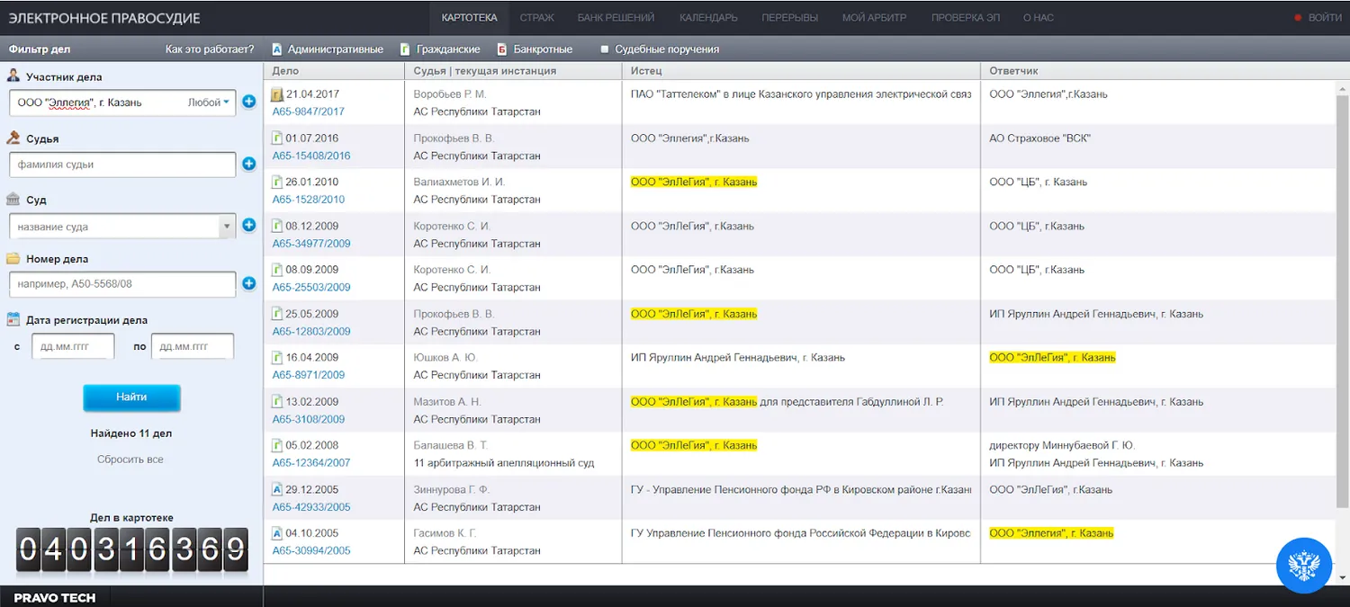This screenshot has width=1350, height=607.
Task: Select the ПЕРЕРЫВЫ tab
Action: pyautogui.click(x=790, y=18)
